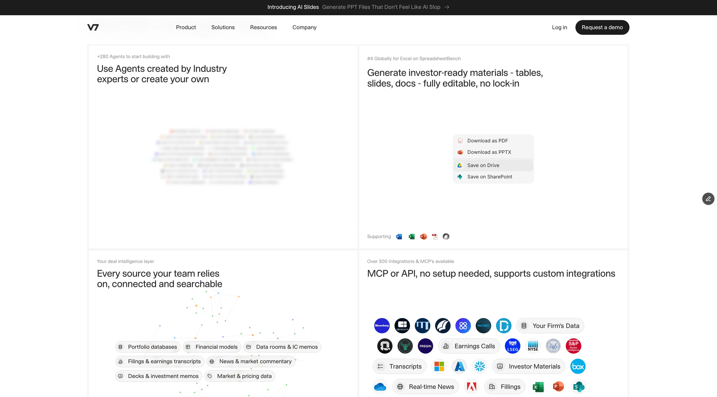Click the NYSE integration icon
Screen dimensions: 717x397
click(533, 346)
